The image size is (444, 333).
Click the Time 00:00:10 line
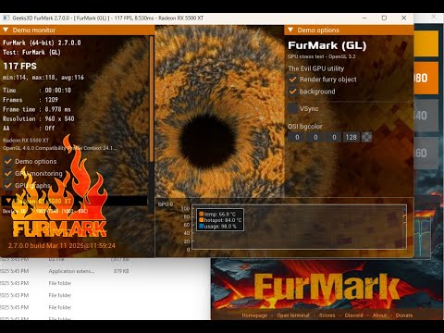tap(37, 90)
